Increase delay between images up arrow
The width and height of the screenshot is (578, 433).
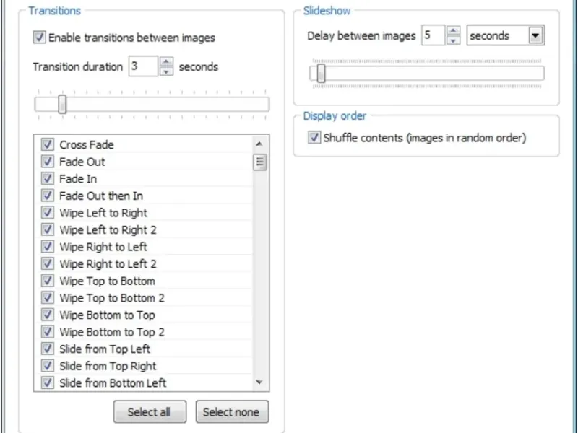pos(453,31)
